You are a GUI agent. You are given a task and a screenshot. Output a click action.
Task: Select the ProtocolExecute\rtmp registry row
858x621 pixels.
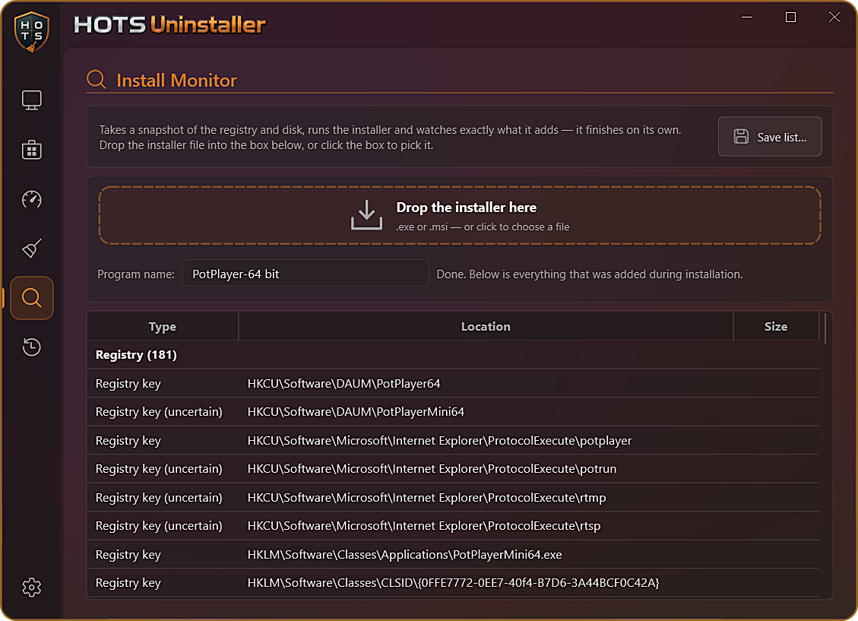(x=453, y=497)
